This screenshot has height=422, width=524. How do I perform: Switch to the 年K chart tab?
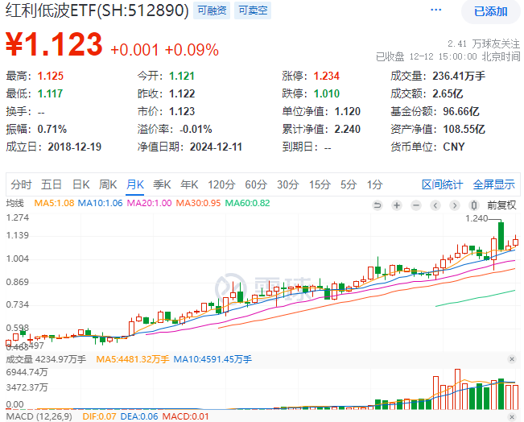(x=189, y=184)
